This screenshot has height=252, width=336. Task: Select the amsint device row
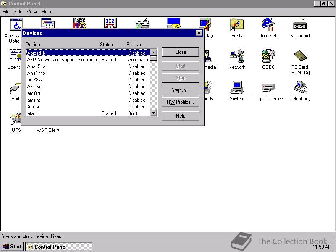pyautogui.click(x=88, y=100)
